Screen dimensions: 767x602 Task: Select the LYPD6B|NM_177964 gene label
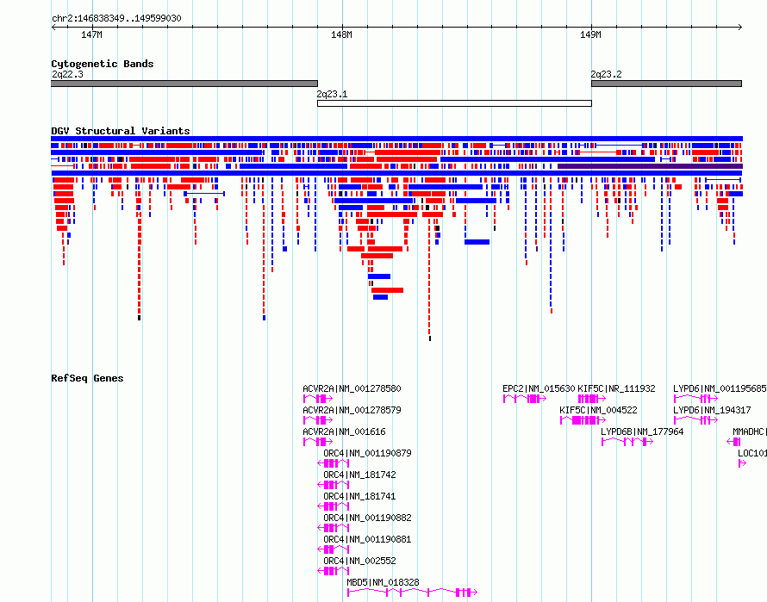click(642, 431)
